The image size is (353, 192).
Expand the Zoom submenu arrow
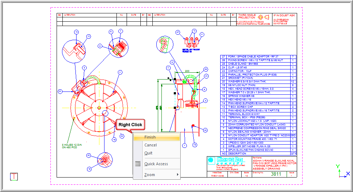tap(177, 175)
